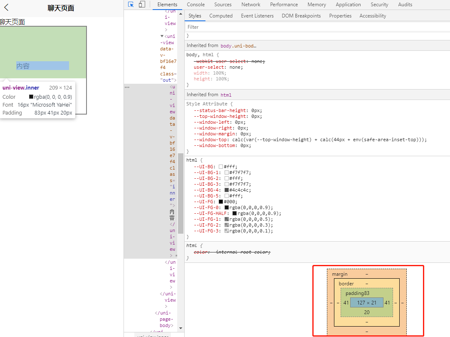Click the --window-bottom property

point(222,145)
